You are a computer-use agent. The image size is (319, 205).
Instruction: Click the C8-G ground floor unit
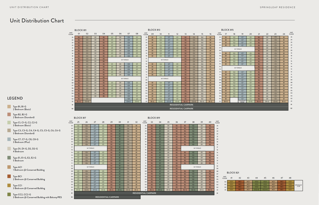coord(128,101)
